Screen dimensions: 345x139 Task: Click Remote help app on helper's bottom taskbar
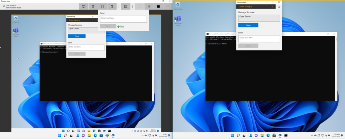[113, 135]
